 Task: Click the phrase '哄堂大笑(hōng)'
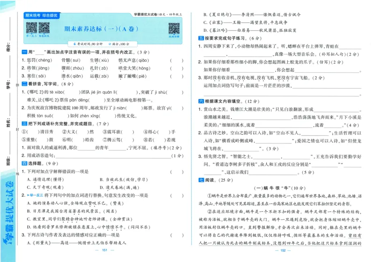[x=134, y=68]
